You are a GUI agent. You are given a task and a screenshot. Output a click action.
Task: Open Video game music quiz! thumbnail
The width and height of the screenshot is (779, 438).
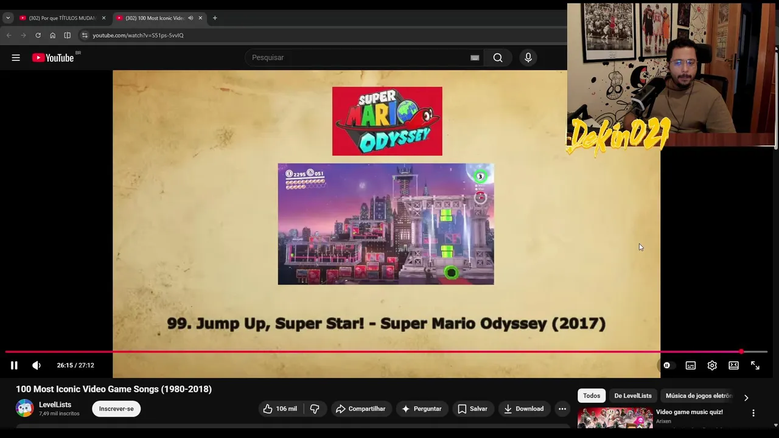coord(615,418)
